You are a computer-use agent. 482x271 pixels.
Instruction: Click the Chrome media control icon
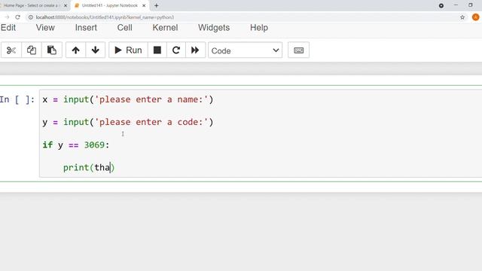pyautogui.click(x=441, y=5)
